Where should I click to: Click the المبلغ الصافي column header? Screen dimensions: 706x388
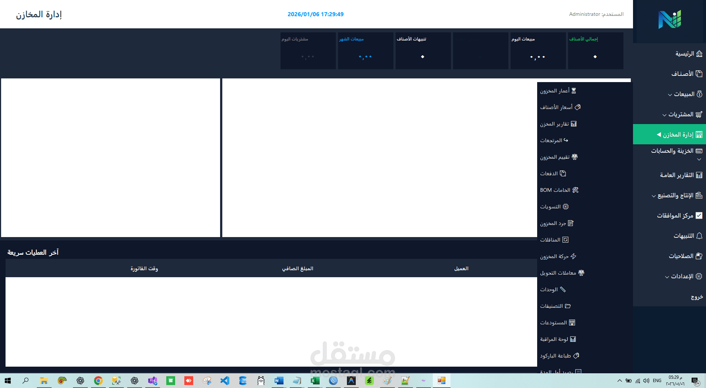coord(298,268)
